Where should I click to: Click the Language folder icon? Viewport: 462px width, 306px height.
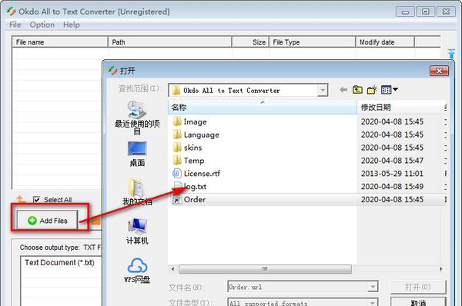tap(177, 135)
